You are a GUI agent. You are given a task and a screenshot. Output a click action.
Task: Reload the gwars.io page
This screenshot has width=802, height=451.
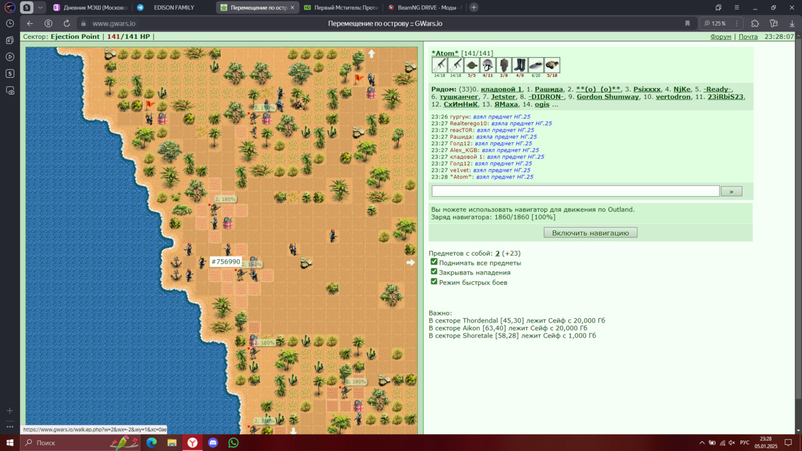(x=66, y=23)
